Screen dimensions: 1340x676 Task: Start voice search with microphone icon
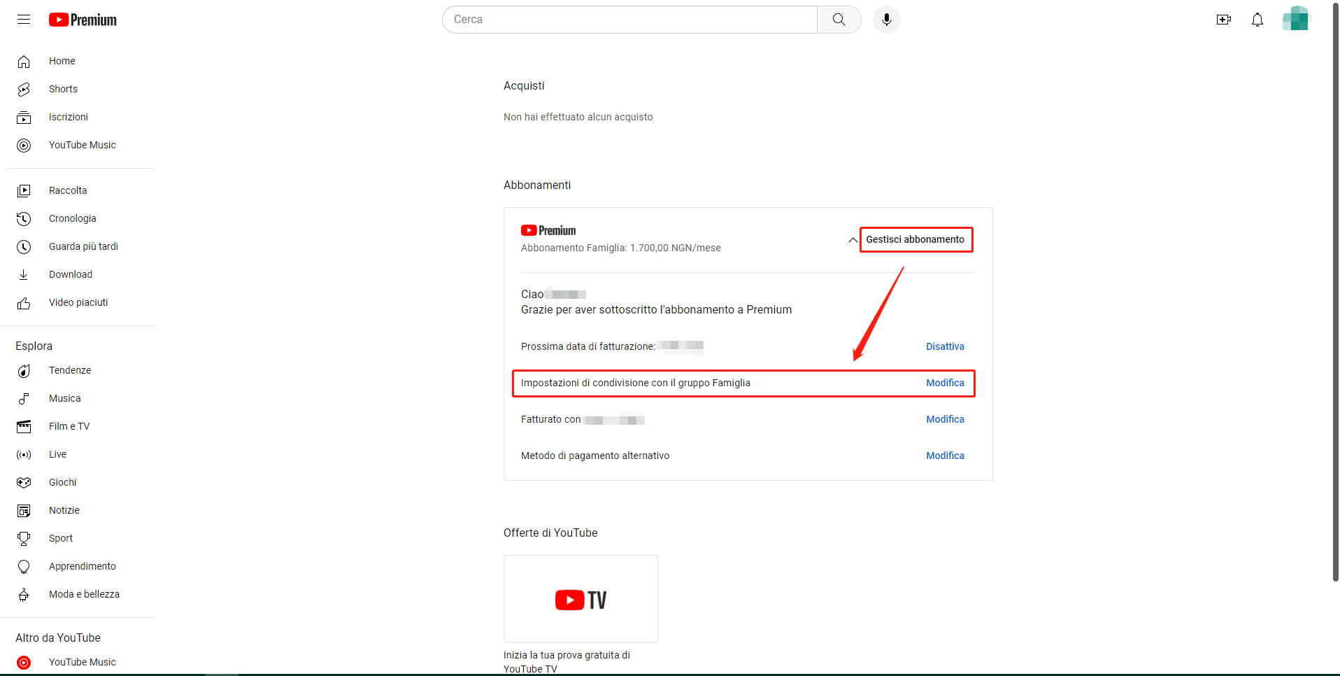click(x=886, y=20)
